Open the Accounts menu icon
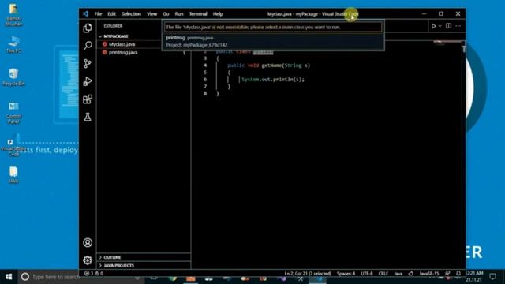The width and height of the screenshot is (505, 284). click(88, 242)
